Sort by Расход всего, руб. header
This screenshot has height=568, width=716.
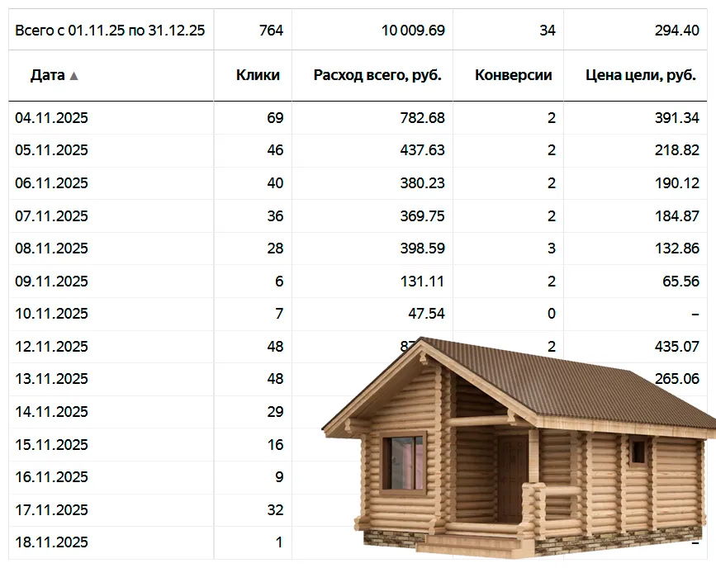pyautogui.click(x=377, y=75)
